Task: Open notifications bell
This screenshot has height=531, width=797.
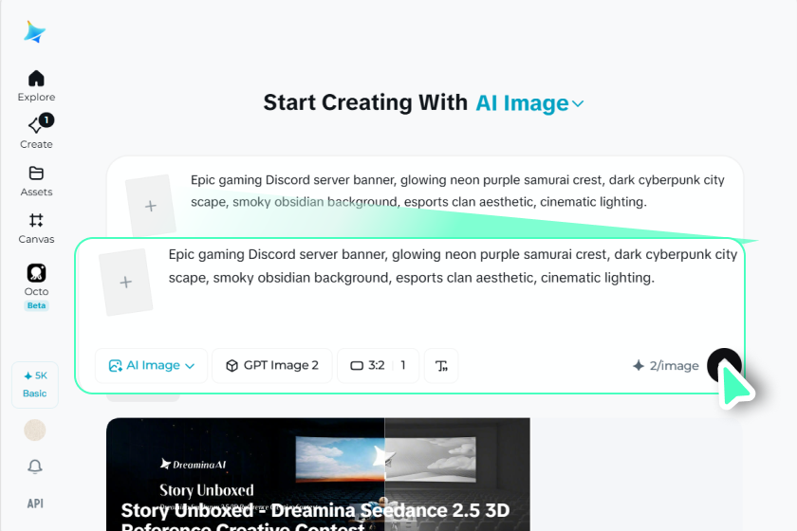Action: [35, 467]
